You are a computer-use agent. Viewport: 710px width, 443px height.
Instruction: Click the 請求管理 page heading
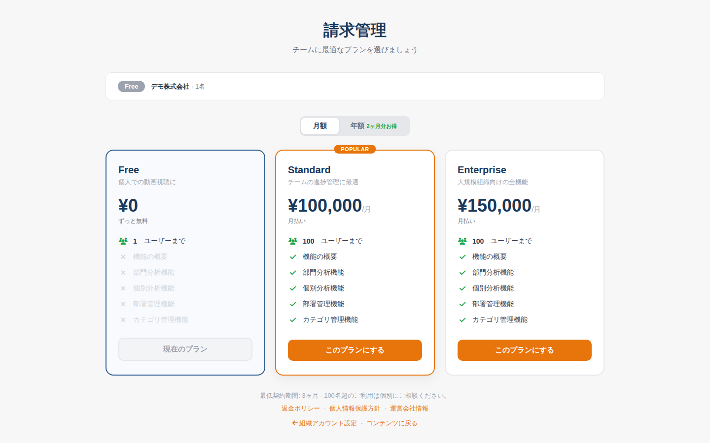coord(355,30)
